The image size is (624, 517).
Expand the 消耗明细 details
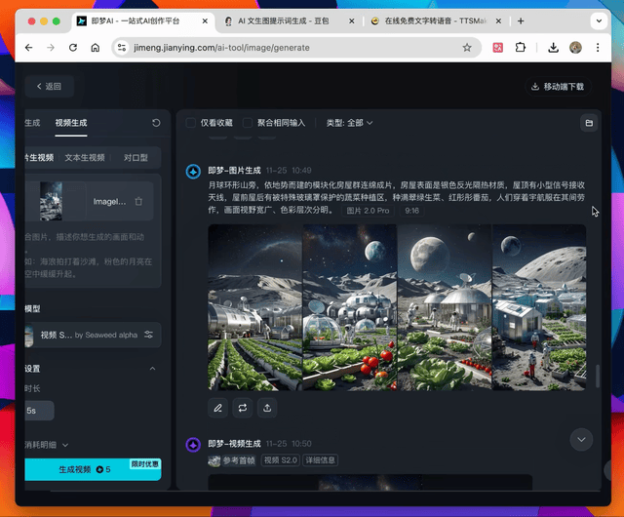coord(47,445)
